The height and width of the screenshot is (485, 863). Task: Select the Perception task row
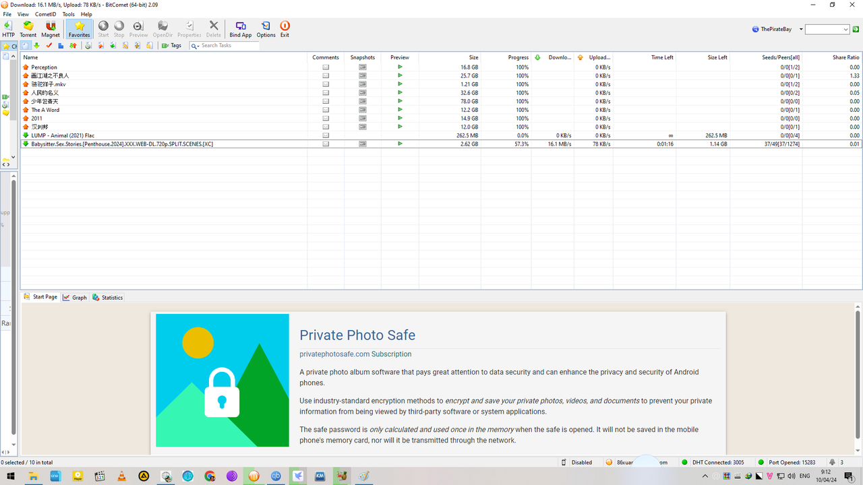(441, 67)
